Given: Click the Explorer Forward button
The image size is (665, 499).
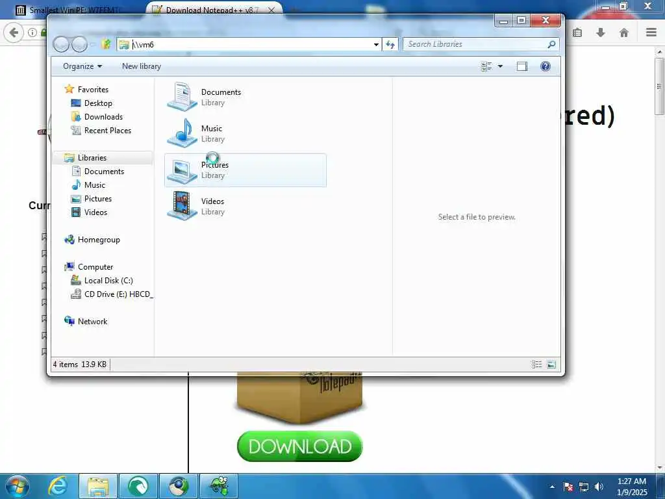Looking at the screenshot, I should [x=79, y=44].
